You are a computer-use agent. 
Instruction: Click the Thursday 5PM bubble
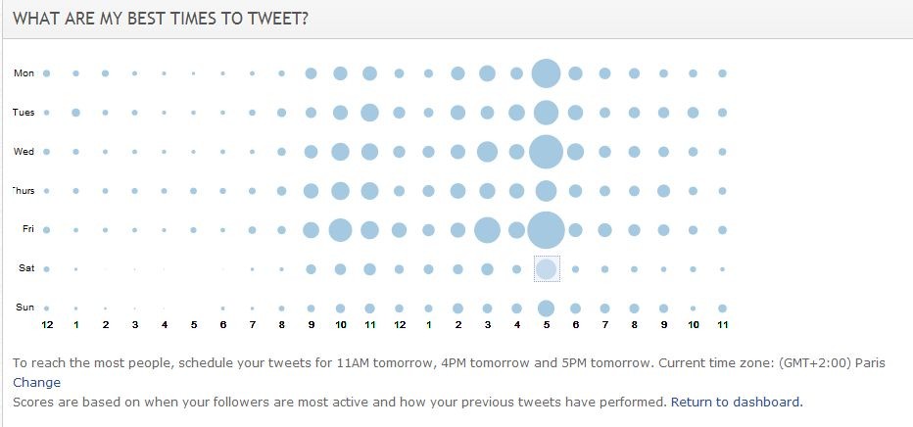(x=547, y=191)
